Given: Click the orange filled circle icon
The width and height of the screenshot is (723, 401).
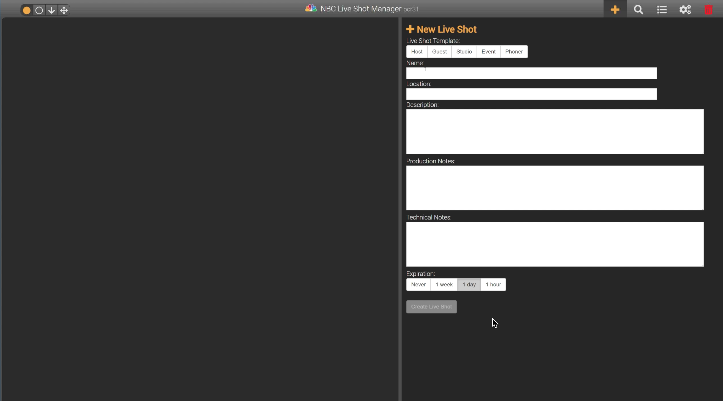Looking at the screenshot, I should click(x=27, y=10).
